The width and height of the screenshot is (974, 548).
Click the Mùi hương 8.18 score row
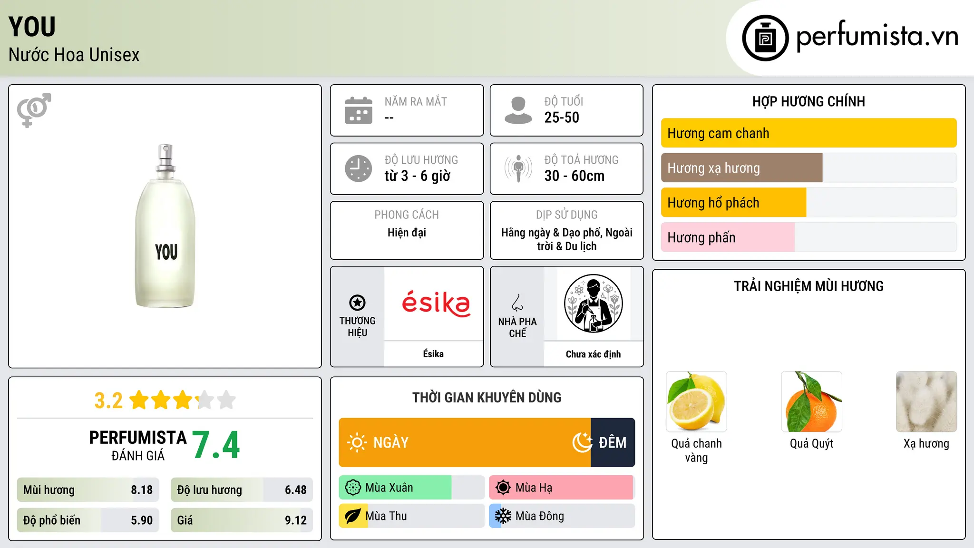[x=88, y=490]
